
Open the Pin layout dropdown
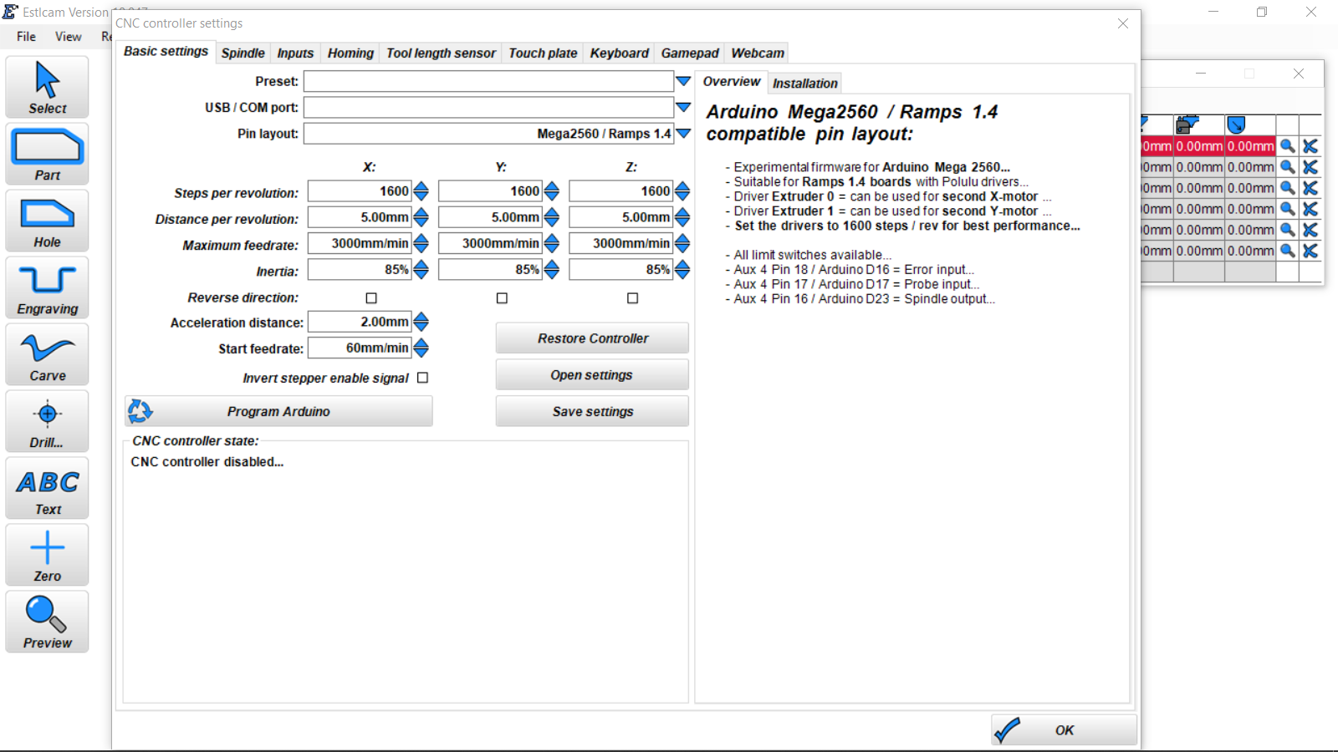[683, 134]
